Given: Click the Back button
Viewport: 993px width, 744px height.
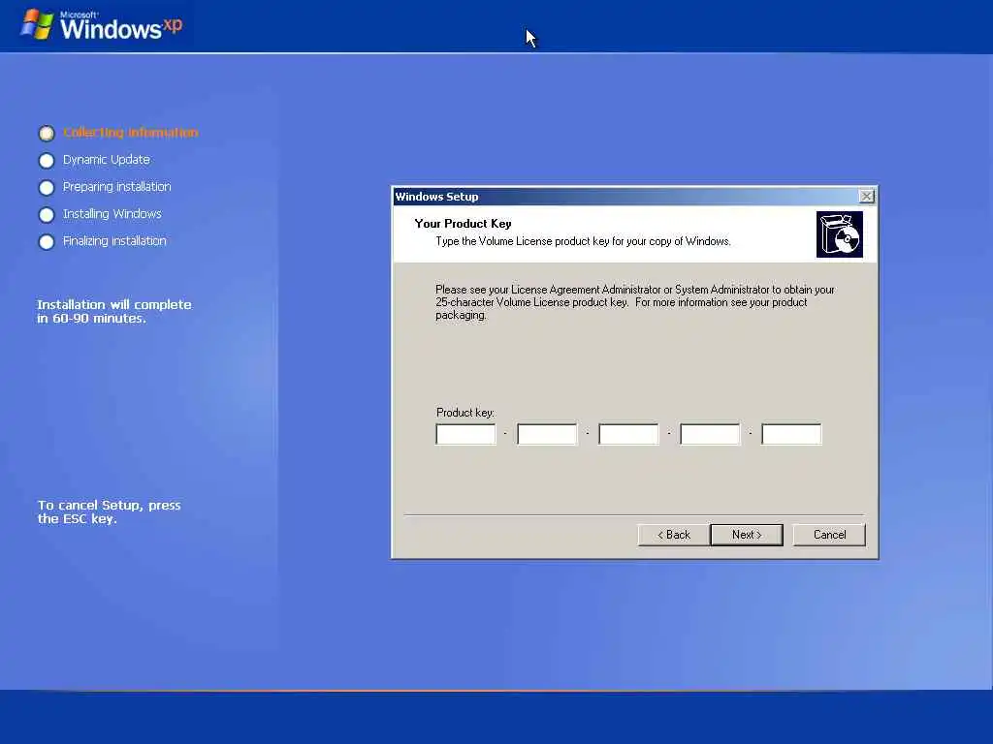Looking at the screenshot, I should pyautogui.click(x=674, y=535).
